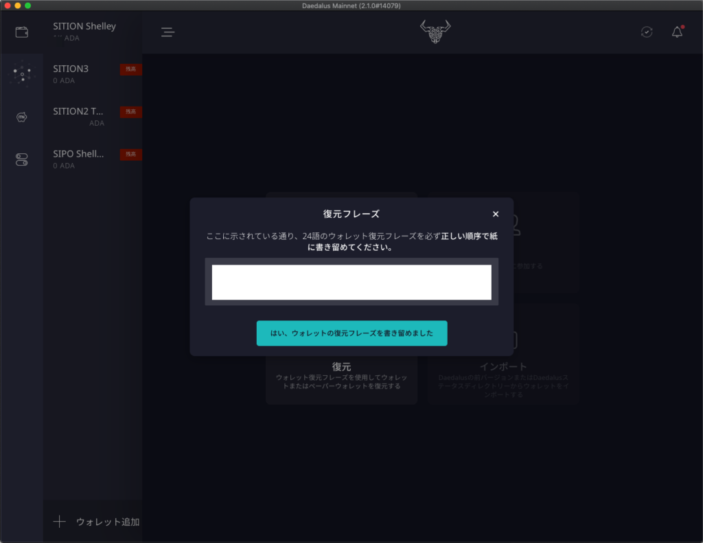Click the red badge on SITION3
The image size is (703, 543).
130,69
